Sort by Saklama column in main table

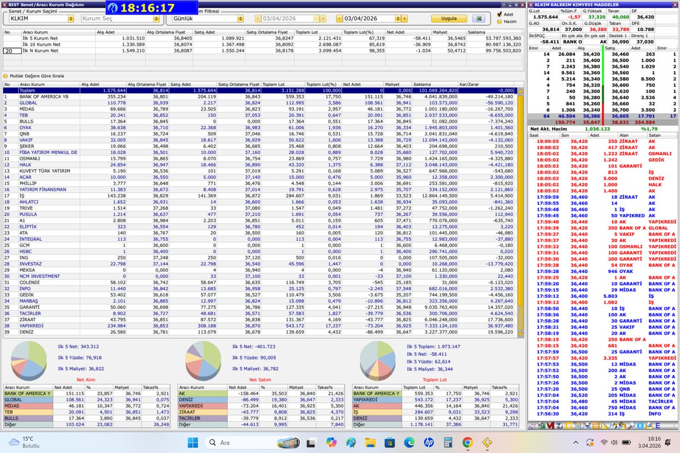[435, 84]
